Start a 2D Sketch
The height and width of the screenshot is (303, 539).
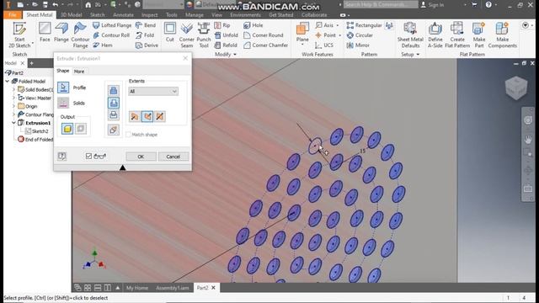click(19, 35)
